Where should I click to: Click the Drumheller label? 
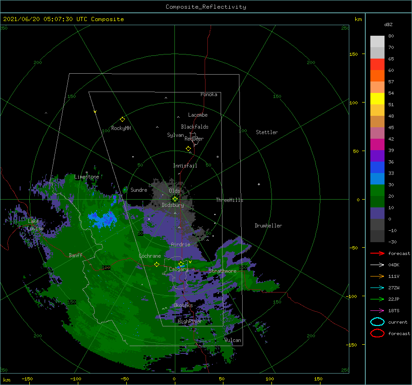[x=268, y=226]
